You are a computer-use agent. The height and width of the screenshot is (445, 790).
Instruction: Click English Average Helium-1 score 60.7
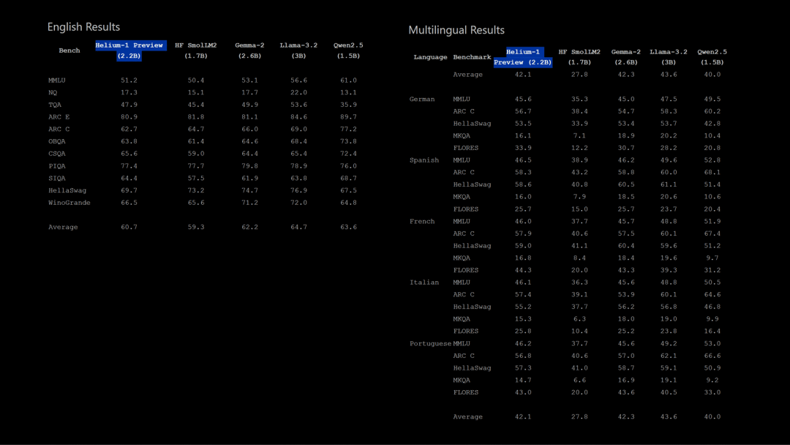[x=129, y=228]
